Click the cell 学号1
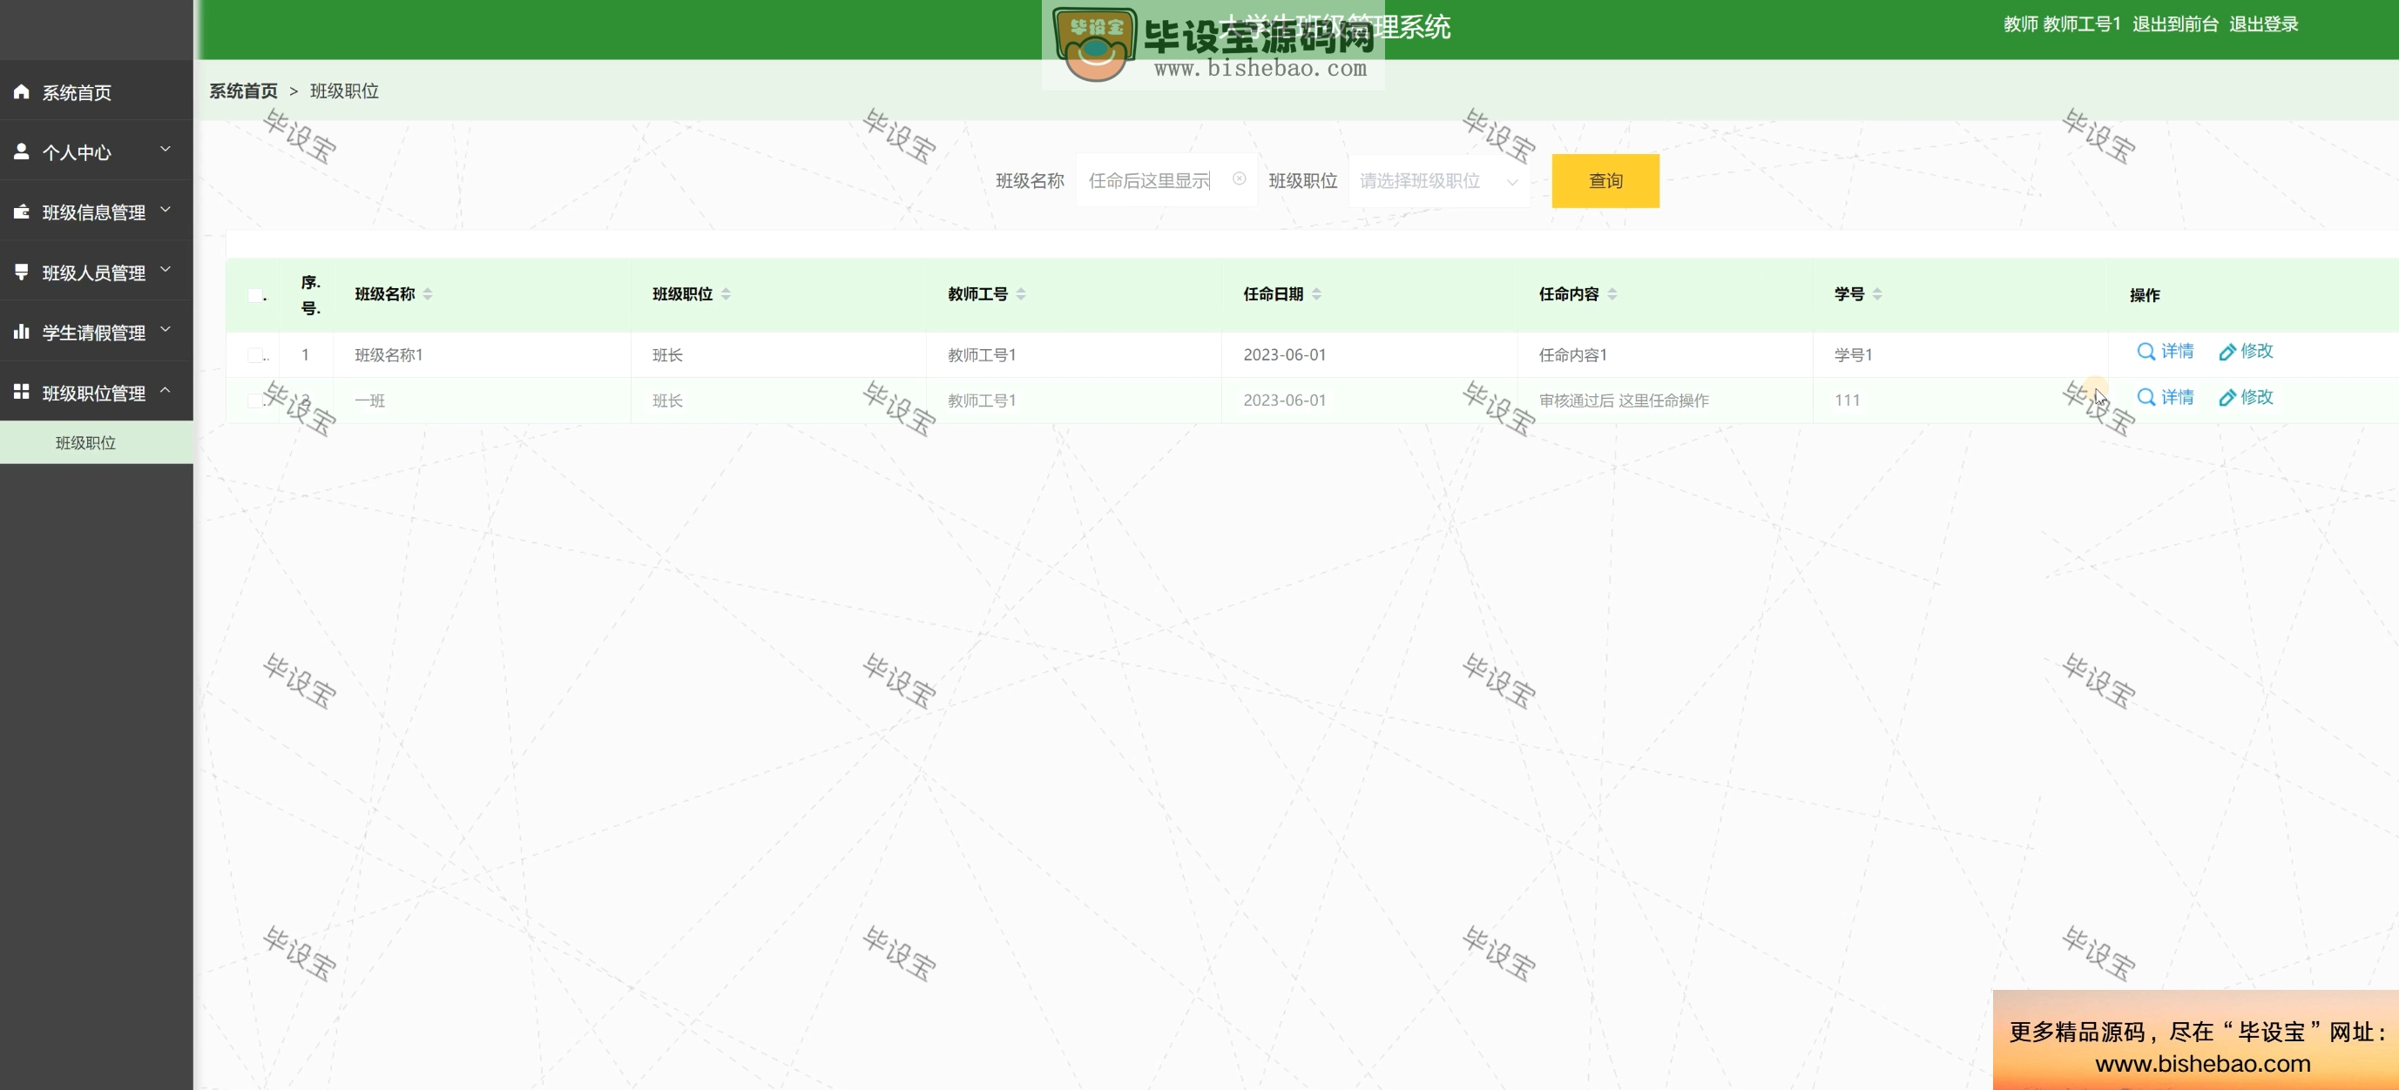Viewport: 2399px width, 1090px height. (1854, 354)
